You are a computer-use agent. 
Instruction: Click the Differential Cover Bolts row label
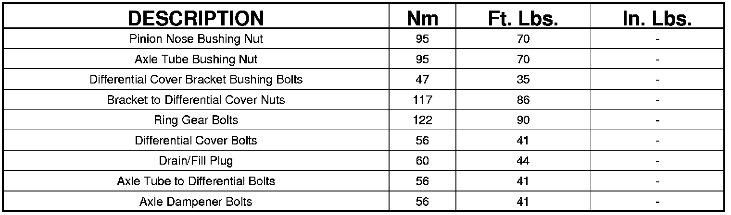pyautogui.click(x=196, y=141)
